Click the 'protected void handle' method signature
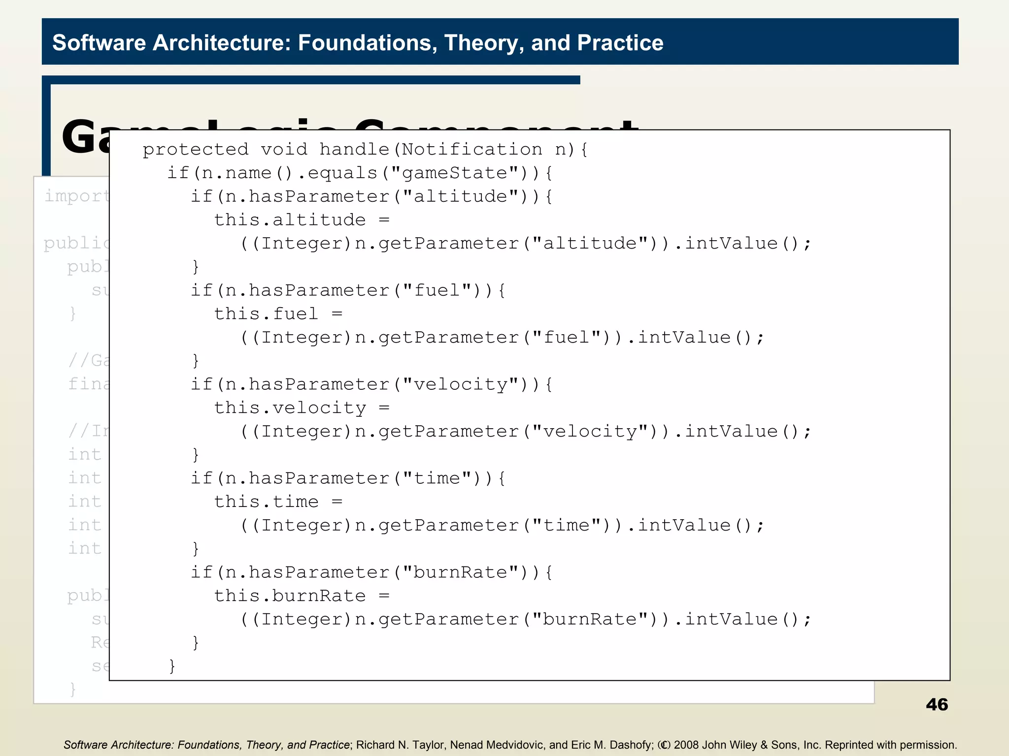Screen dimensions: 1009x756 coord(365,150)
